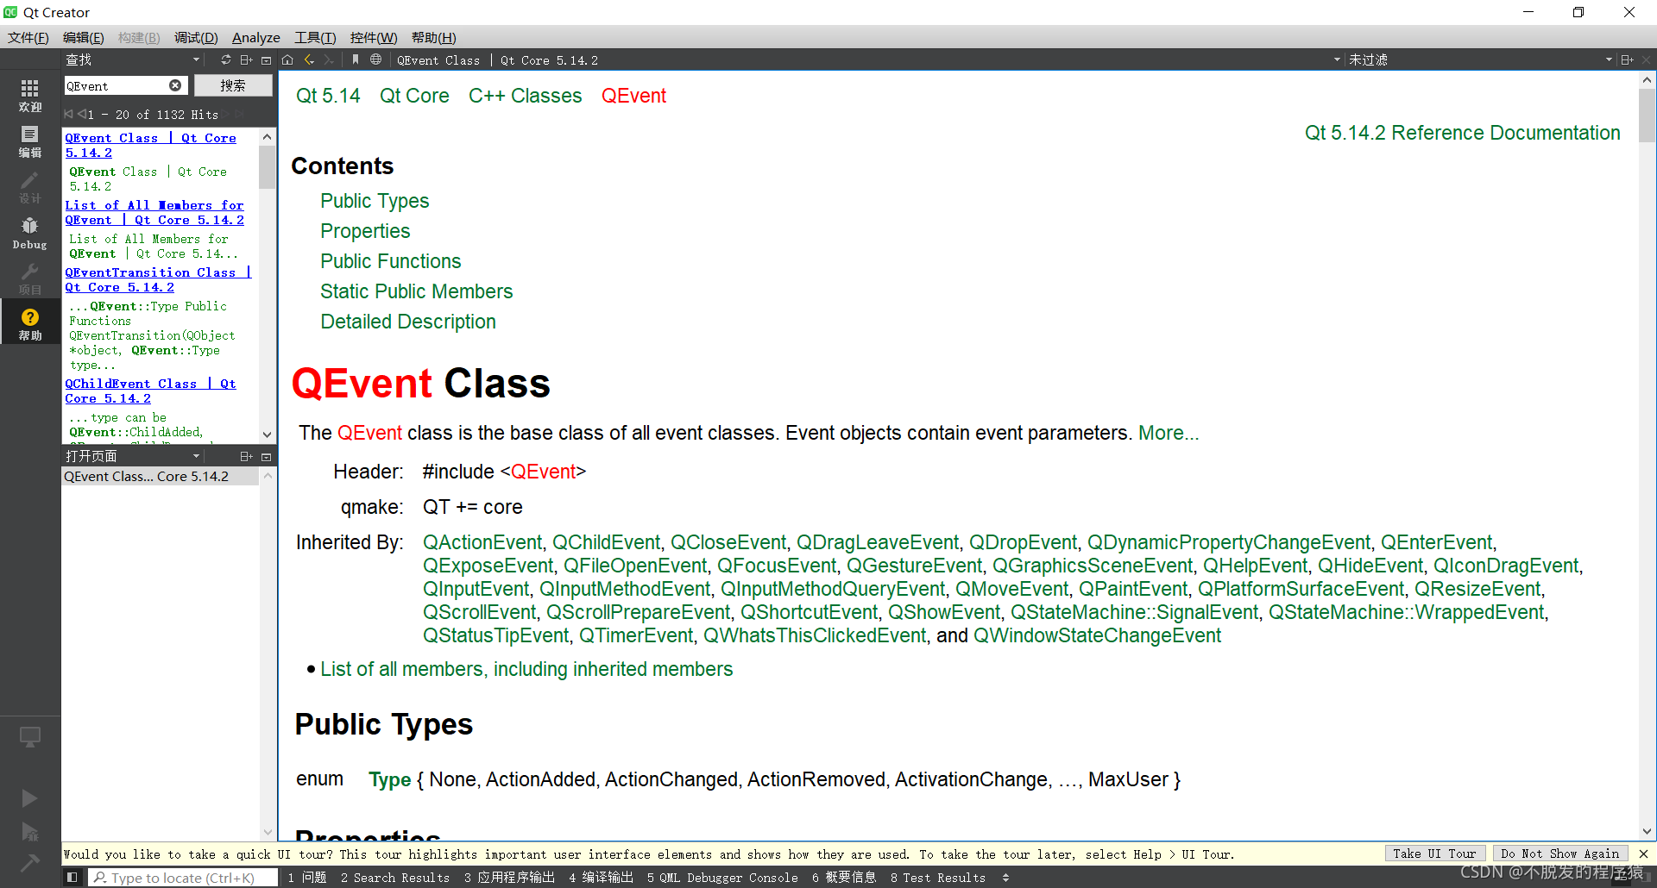This screenshot has height=888, width=1657.
Task: Open the 6 概要信息 pane
Action: click(843, 877)
